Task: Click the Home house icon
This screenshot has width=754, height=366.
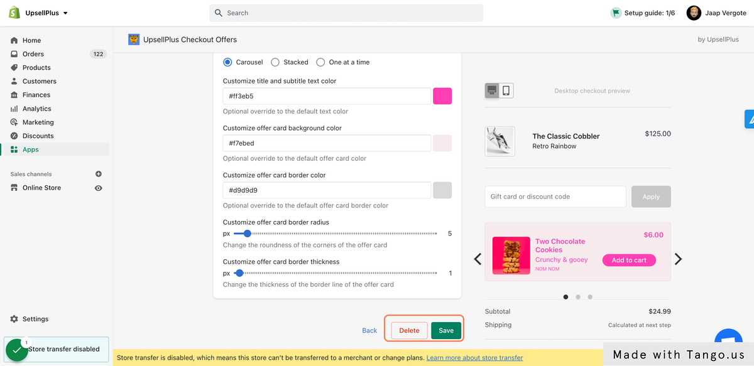Action: [14, 40]
